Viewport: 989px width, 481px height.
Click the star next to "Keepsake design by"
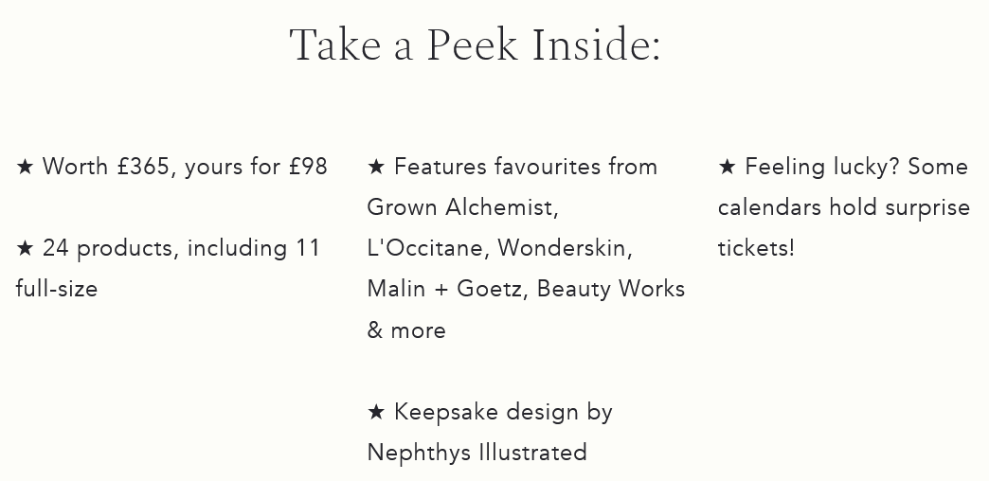coord(376,412)
